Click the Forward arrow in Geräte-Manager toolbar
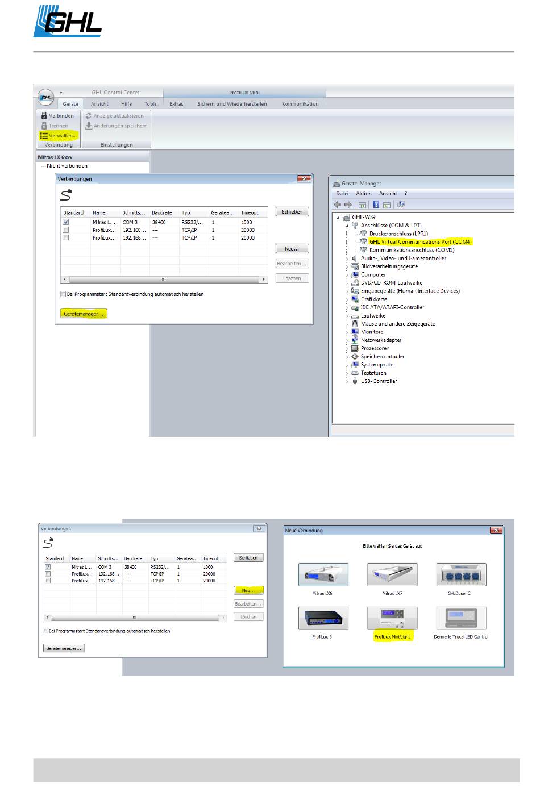The image size is (540, 788). pyautogui.click(x=348, y=205)
